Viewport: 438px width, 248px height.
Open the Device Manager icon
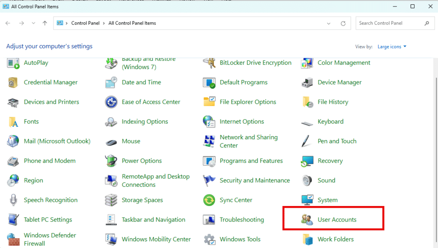point(307,83)
